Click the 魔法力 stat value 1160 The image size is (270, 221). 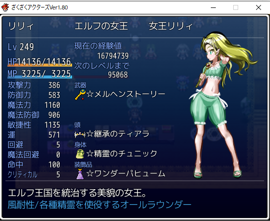coord(52,105)
